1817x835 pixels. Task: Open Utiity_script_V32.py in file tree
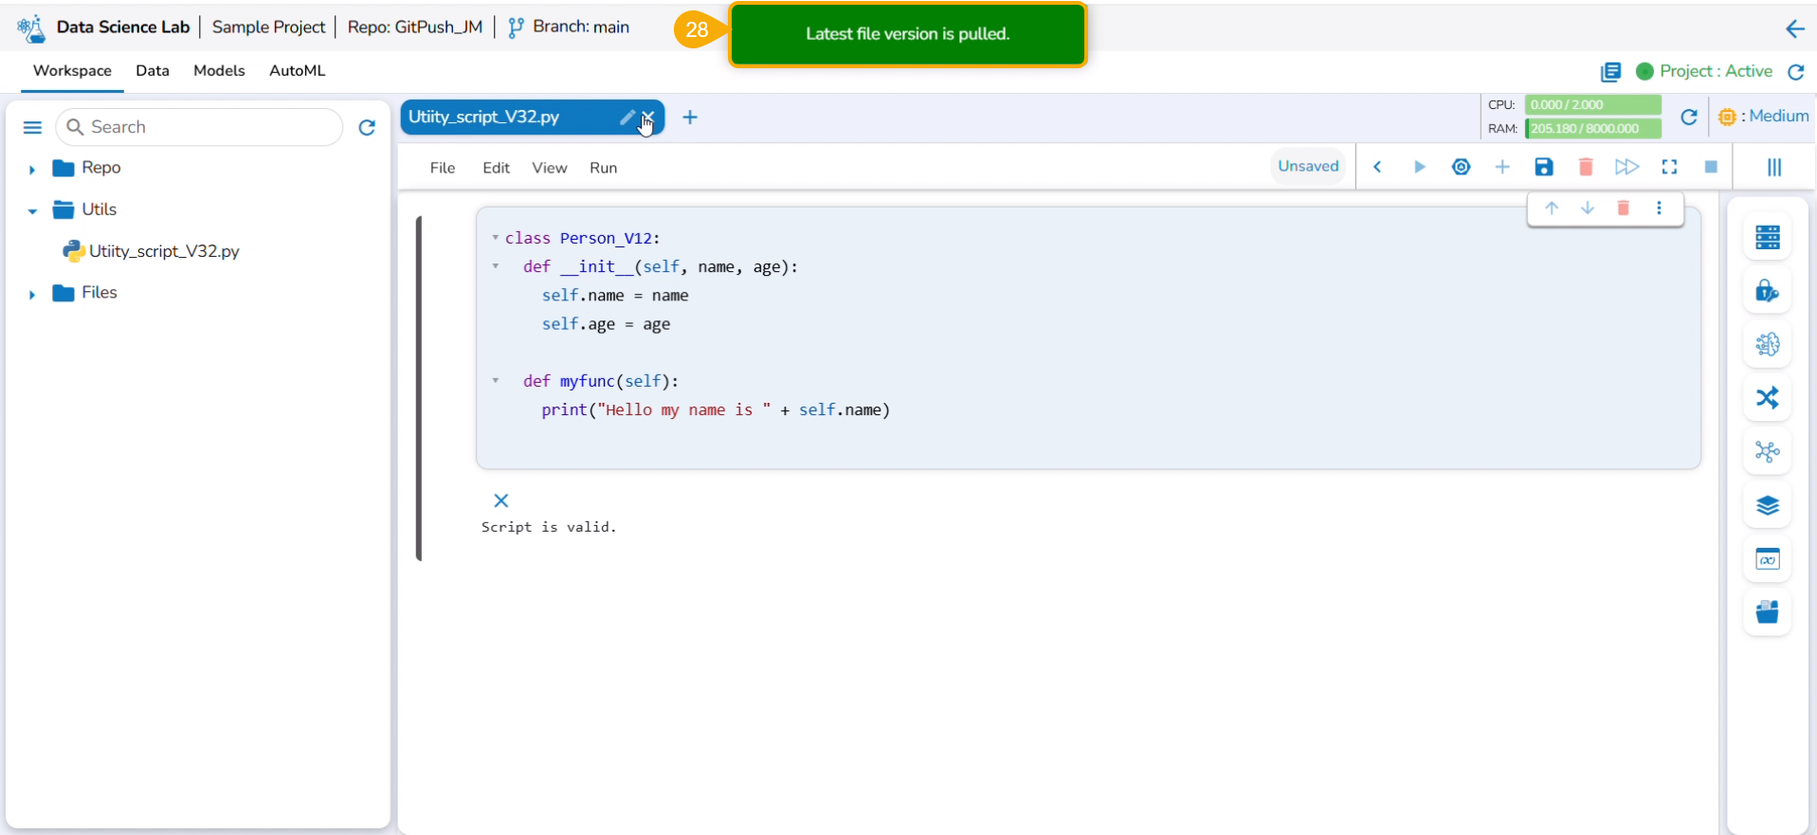163,251
